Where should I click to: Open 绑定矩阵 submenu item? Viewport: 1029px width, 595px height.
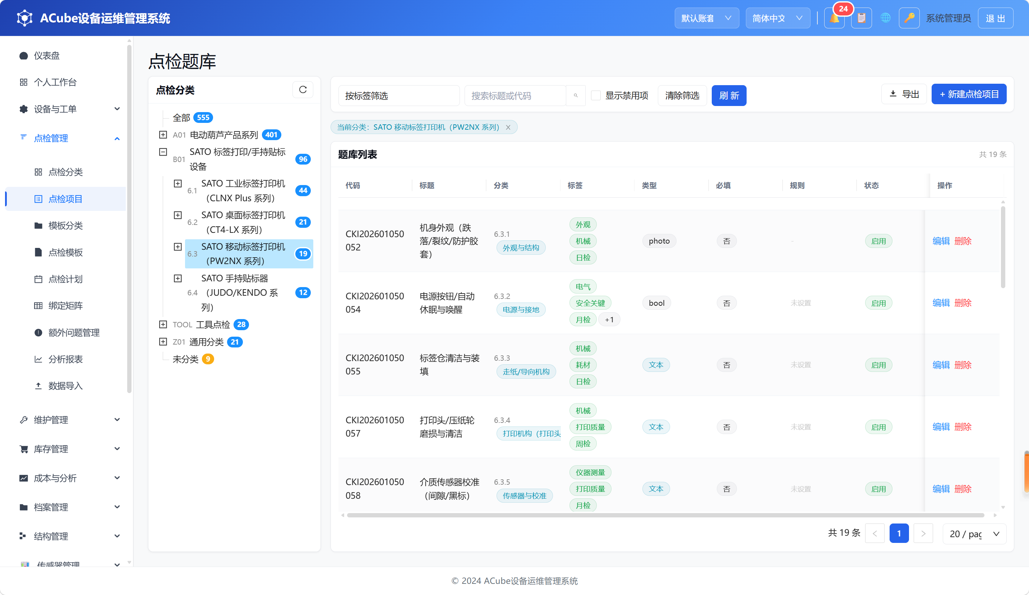[65, 305]
